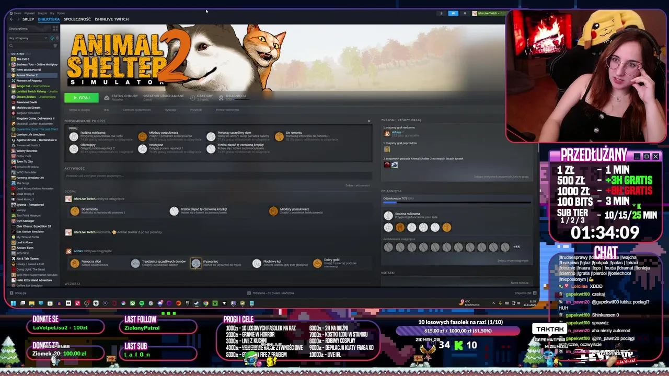The height and width of the screenshot is (376, 669).
Task: Open the Windows Start button
Action: pyautogui.click(x=13, y=303)
